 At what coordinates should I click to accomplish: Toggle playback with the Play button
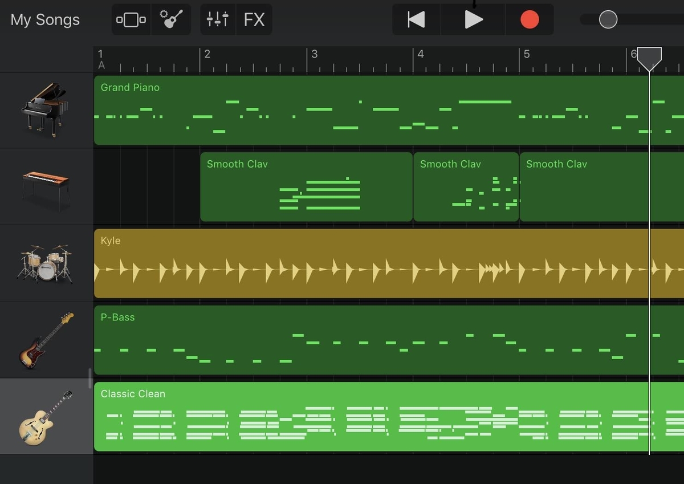point(474,19)
